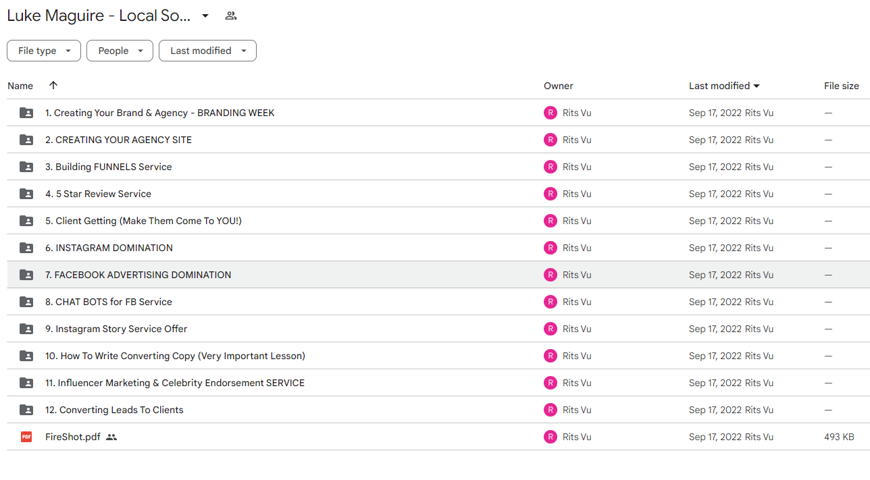
Task: Open '7. FACEBOOK ADVERTISING DOMINATION' folder
Action: coord(138,275)
